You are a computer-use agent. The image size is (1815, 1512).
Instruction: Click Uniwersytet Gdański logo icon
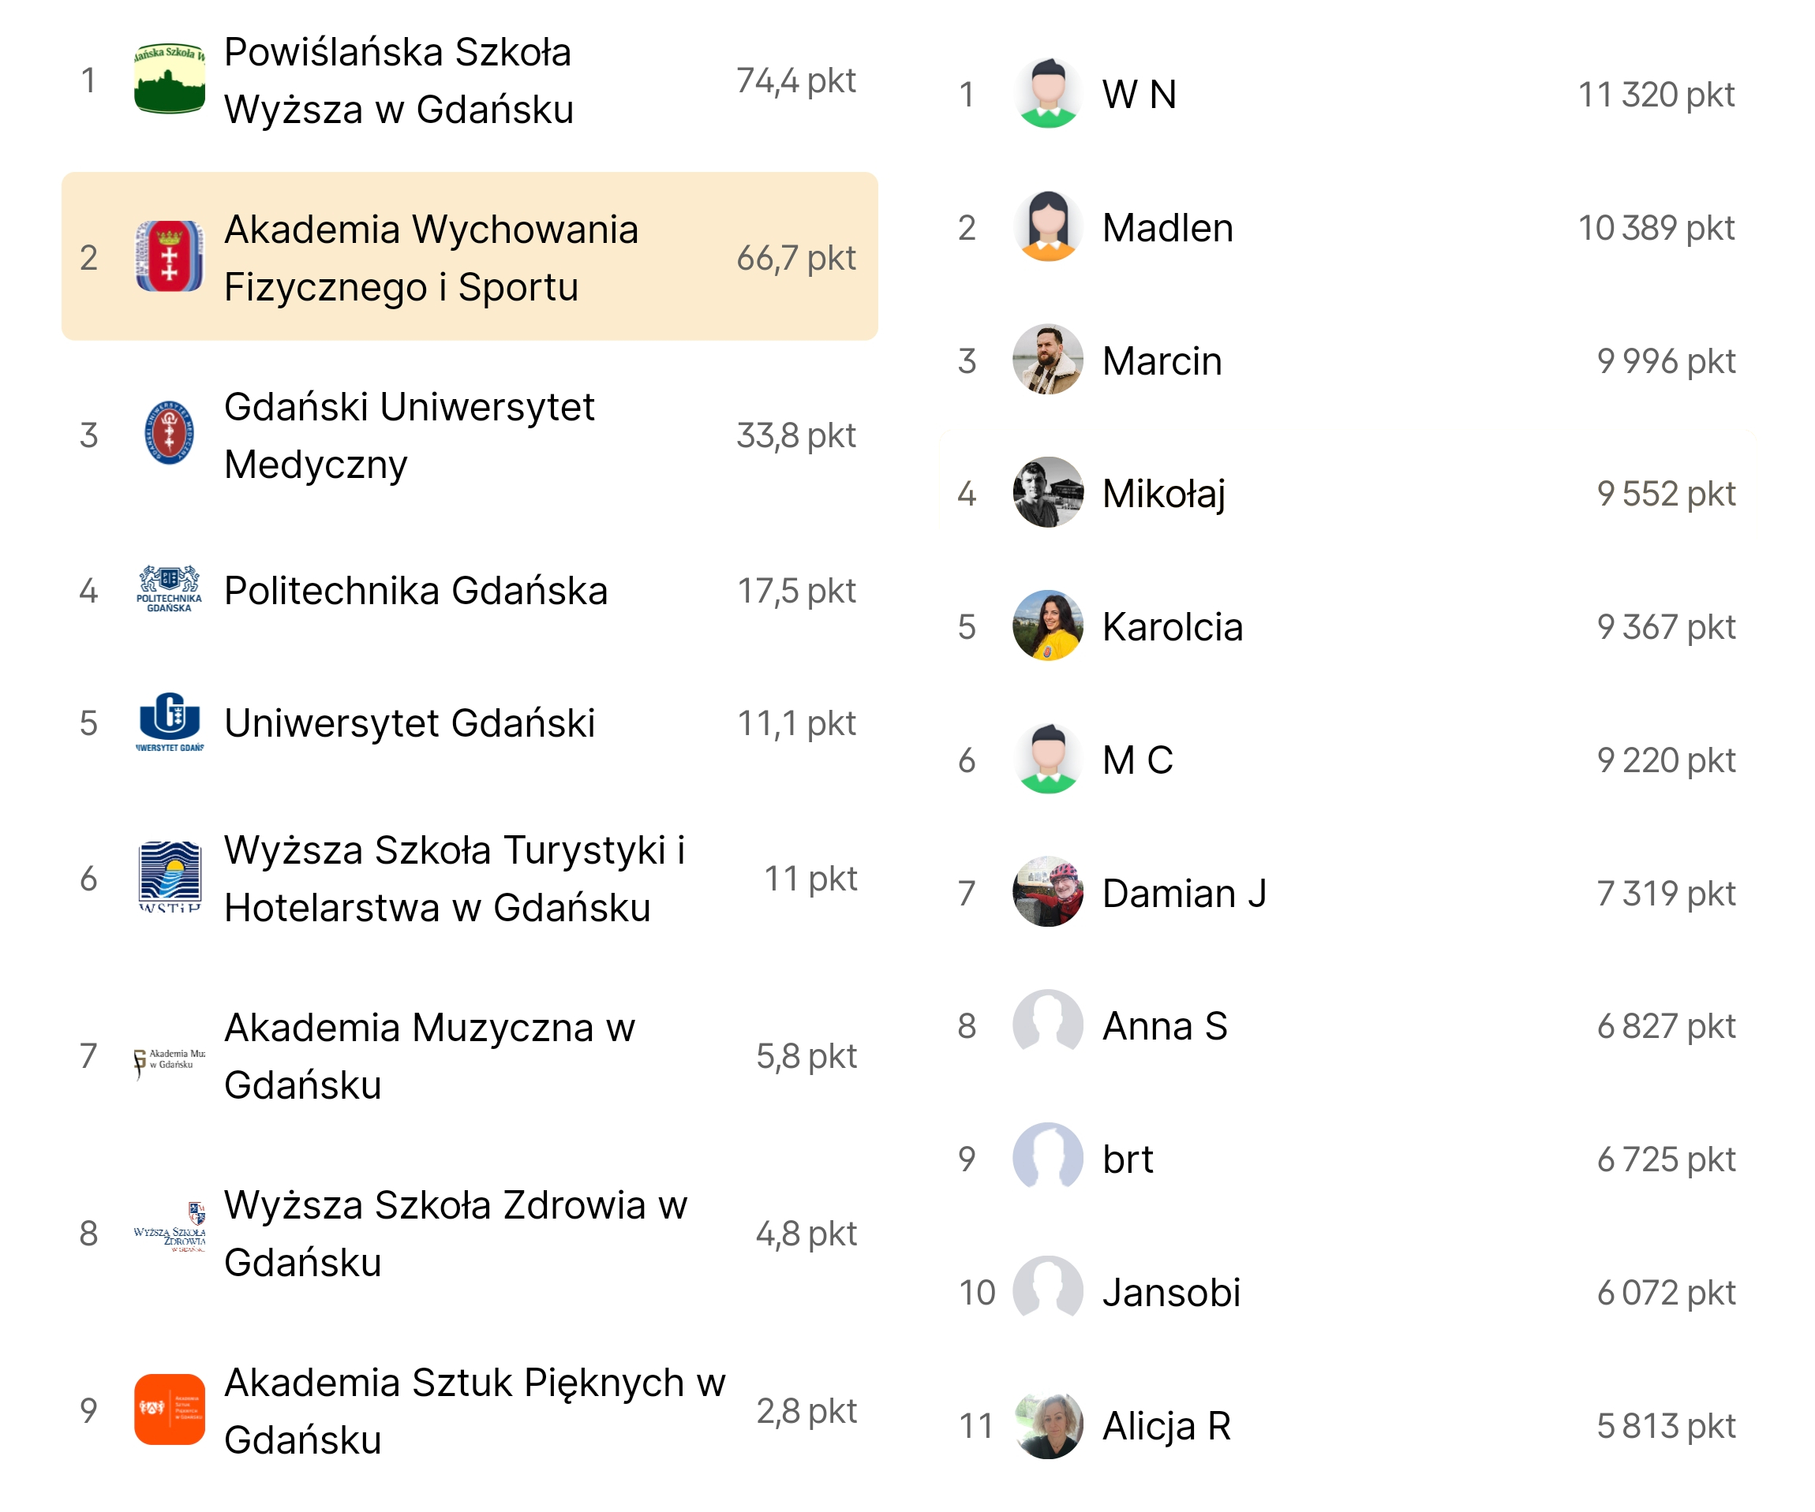(x=170, y=722)
